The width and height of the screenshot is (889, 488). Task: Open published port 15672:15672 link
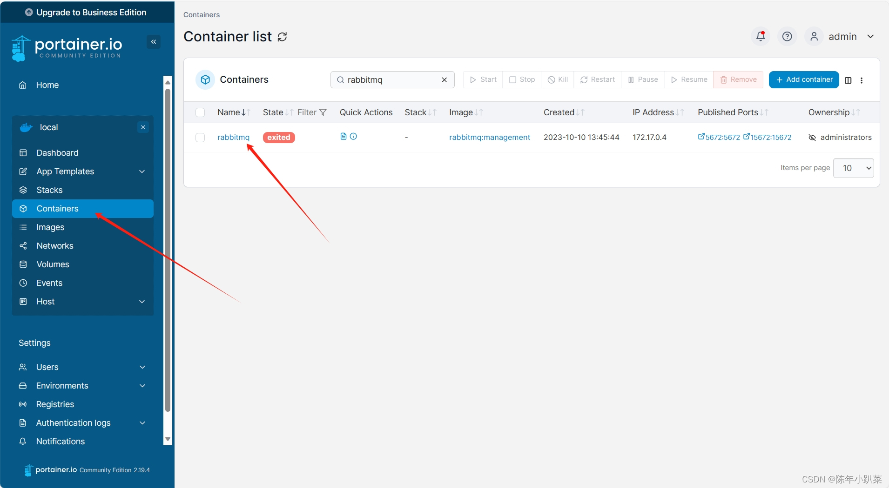click(x=767, y=137)
